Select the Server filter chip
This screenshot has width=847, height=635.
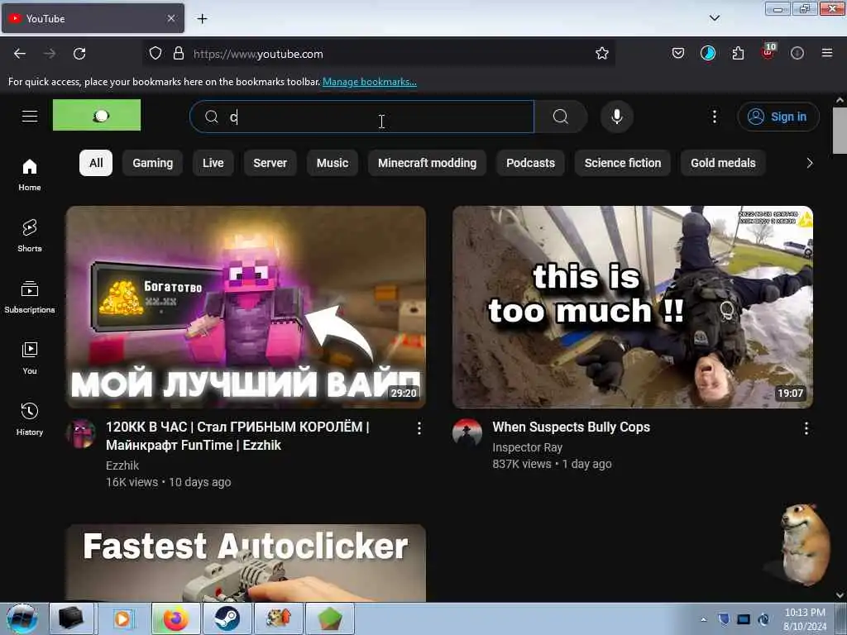pyautogui.click(x=270, y=163)
